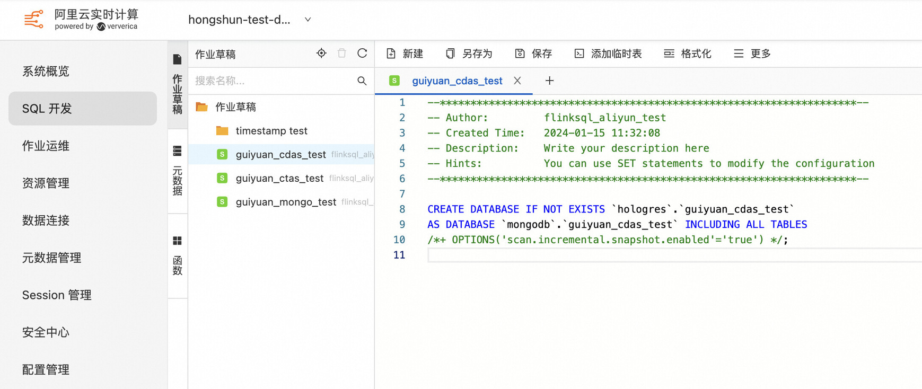Select the guiyuan_cdas_test editor tab
This screenshot has height=389, width=922.
457,81
